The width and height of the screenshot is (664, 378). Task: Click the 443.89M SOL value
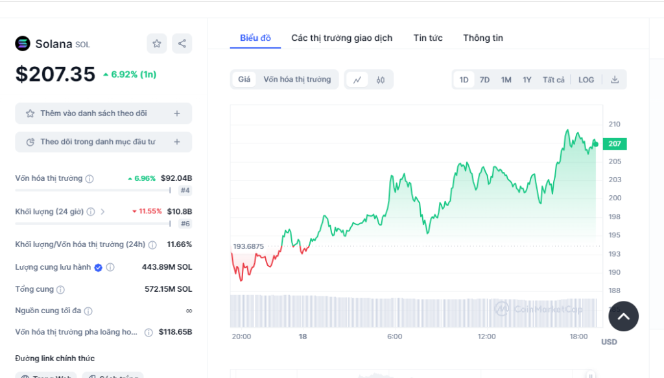(167, 267)
